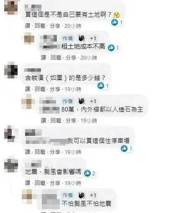Viewport: 184px width, 213px height.
Task: Click the like icon beside 租土地成本不高
Action: tap(111, 48)
